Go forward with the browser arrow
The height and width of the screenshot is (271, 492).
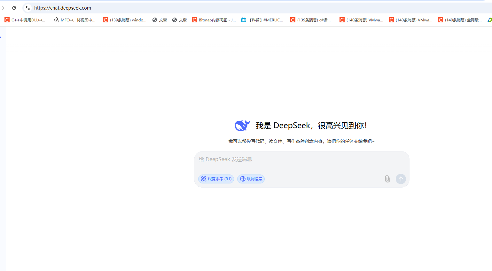(3, 8)
